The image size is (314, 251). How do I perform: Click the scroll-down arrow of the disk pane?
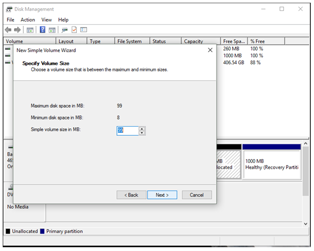tap(305, 224)
